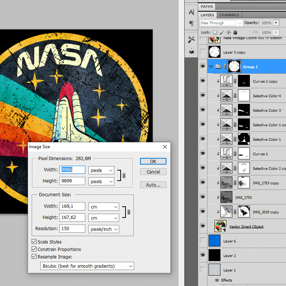Select Layer 6 blue color thumbnail
Image resolution: width=286 pixels, height=286 pixels.
pos(214,241)
